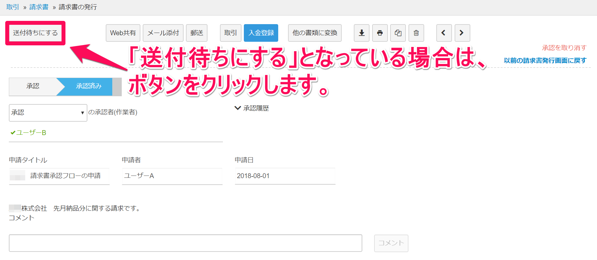This screenshot has width=597, height=260.
Task: Delete invoice with trash icon
Action: (x=416, y=33)
